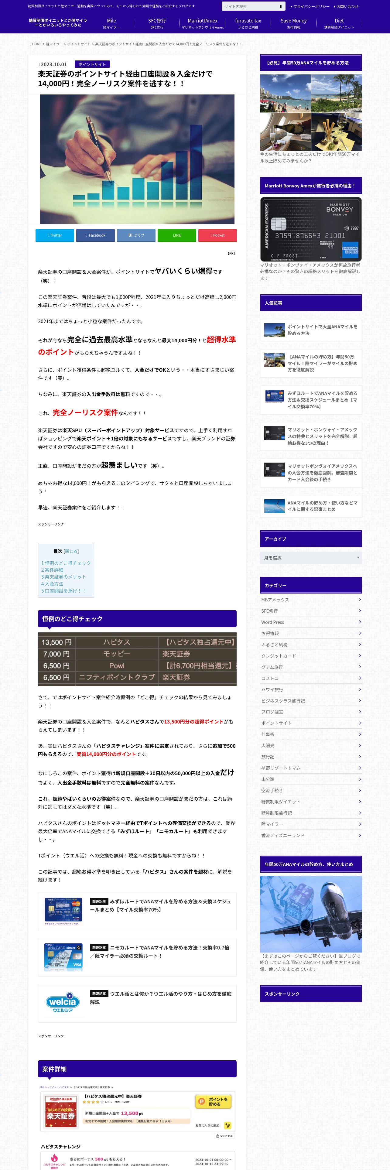
Task: Open ニモカルート related article card
Action: click(x=137, y=957)
